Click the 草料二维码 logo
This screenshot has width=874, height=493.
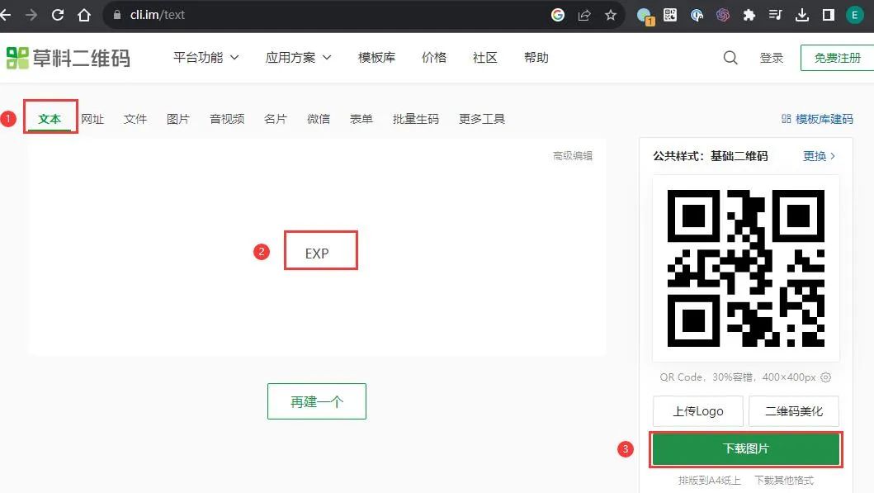pos(68,58)
